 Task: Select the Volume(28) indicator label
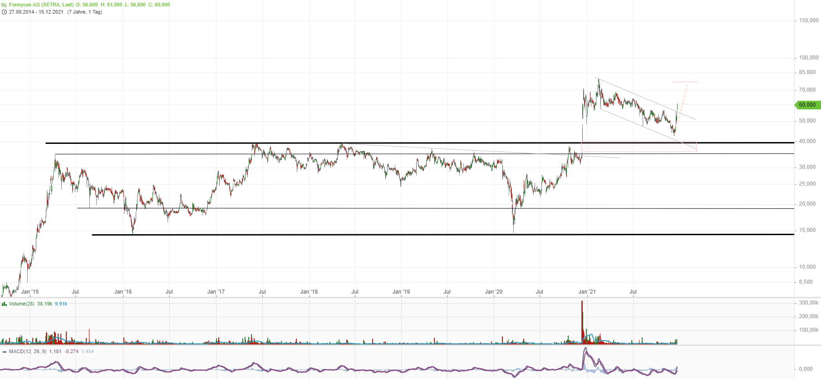pyautogui.click(x=22, y=304)
